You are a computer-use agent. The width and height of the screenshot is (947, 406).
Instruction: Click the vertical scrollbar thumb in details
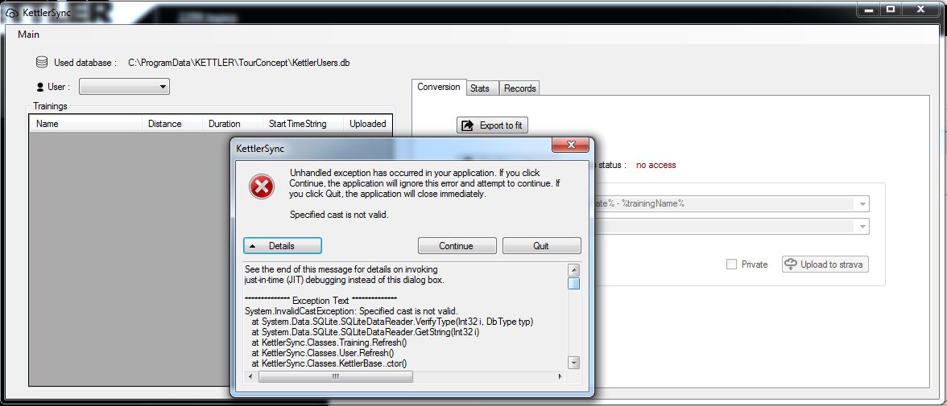pyautogui.click(x=573, y=283)
